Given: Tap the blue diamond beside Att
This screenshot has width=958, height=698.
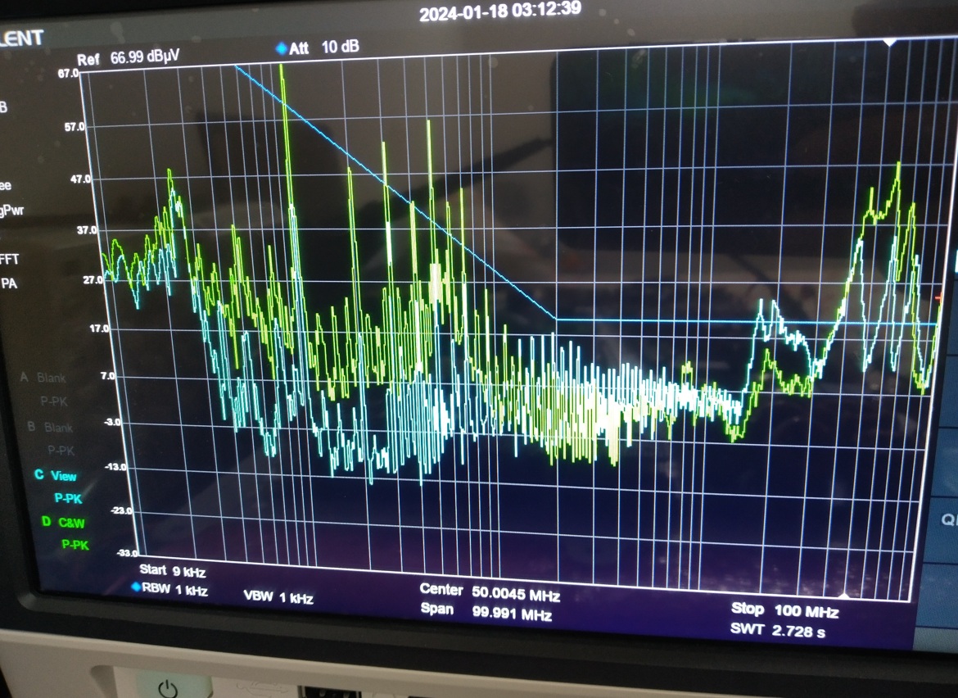Looking at the screenshot, I should tap(282, 49).
